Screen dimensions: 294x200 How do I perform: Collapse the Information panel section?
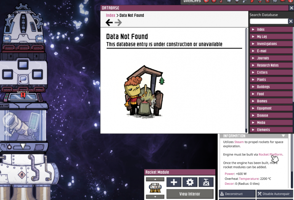[x=283, y=136]
